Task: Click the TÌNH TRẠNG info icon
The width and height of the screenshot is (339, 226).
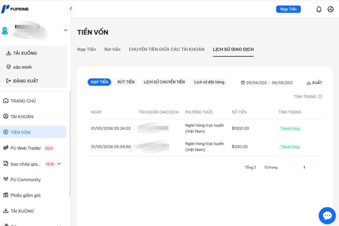Action: coord(320,96)
